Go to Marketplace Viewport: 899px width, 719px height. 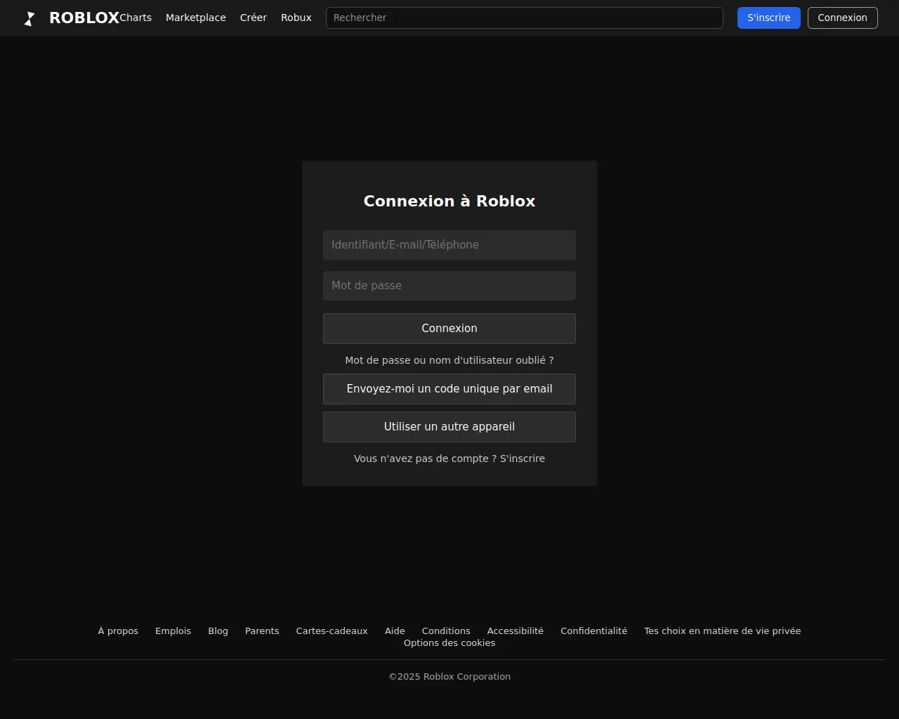click(x=196, y=18)
